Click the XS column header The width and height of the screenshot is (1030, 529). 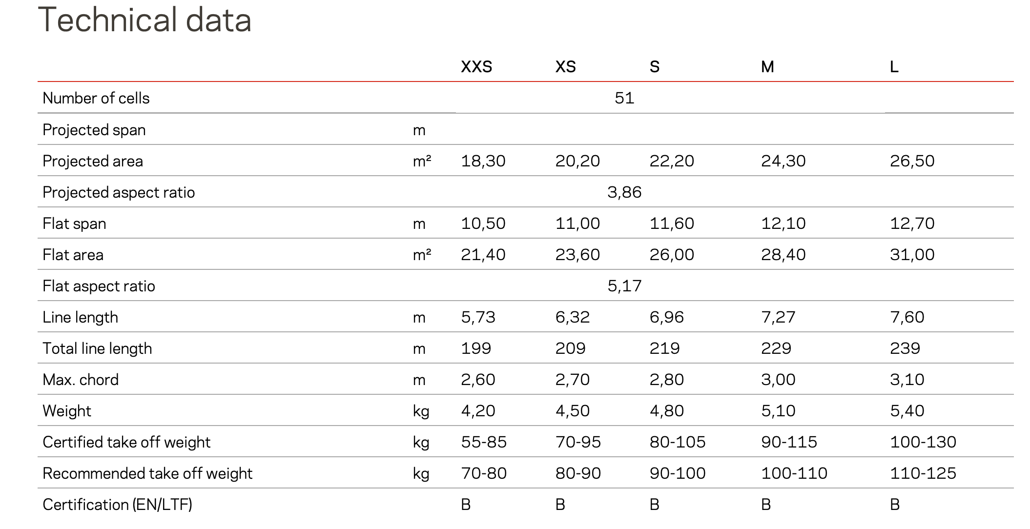(565, 67)
